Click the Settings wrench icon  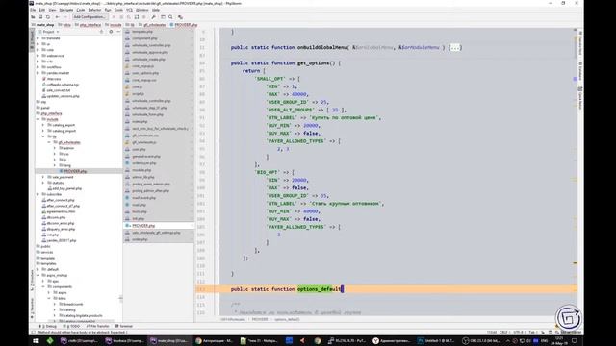pyautogui.click(x=154, y=17)
